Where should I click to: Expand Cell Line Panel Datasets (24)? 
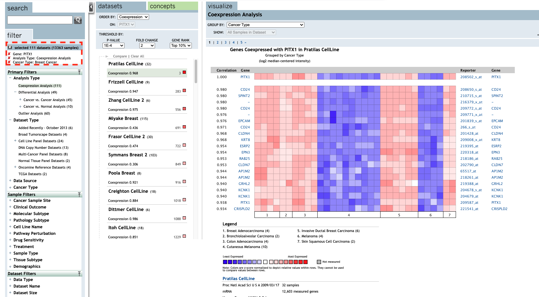click(x=15, y=141)
